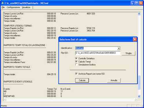Minimize the NCEval main window
The image size is (144, 108).
(x=132, y=3)
